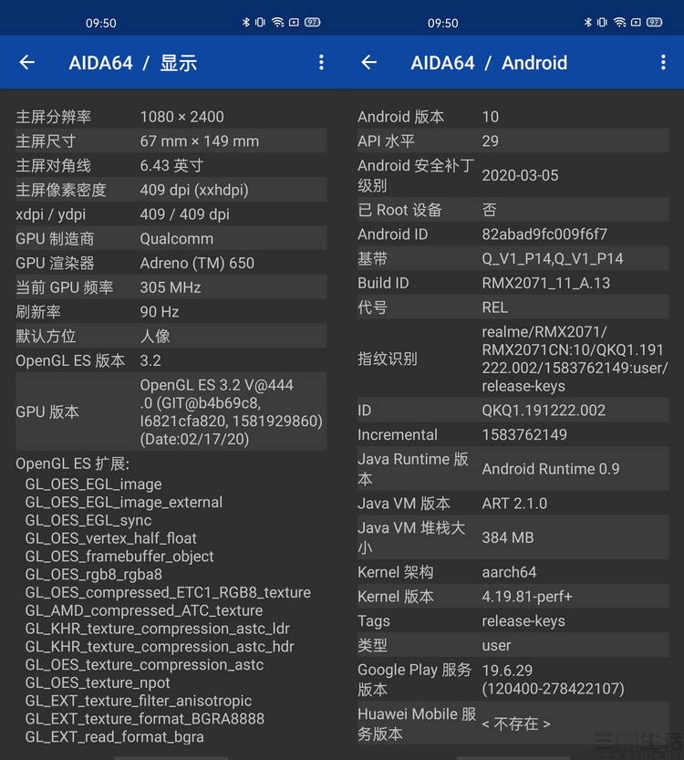The width and height of the screenshot is (684, 760).
Task: Select the GPU 渲染器 Adreno 650 row
Action: [171, 263]
